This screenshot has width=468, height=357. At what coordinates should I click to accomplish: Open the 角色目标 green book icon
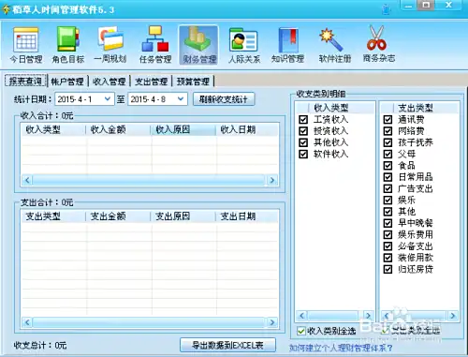point(68,39)
